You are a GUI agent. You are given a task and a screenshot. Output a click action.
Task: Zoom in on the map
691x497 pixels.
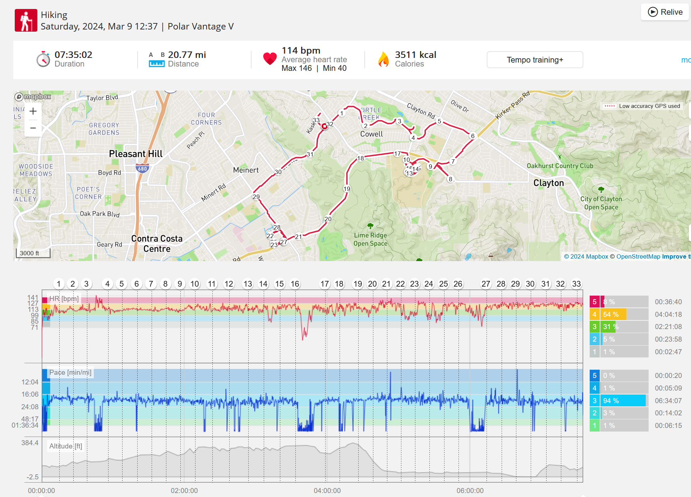click(x=33, y=111)
